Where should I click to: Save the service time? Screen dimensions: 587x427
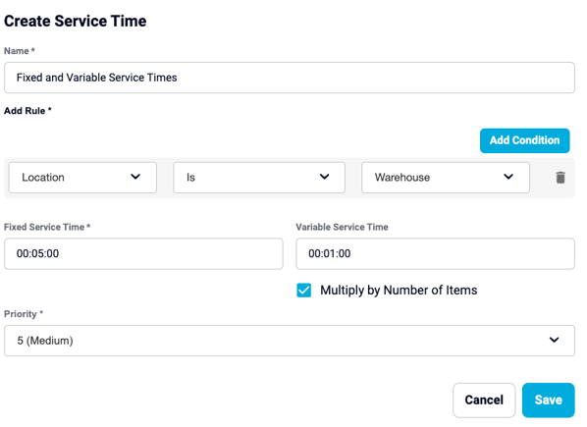pyautogui.click(x=549, y=400)
